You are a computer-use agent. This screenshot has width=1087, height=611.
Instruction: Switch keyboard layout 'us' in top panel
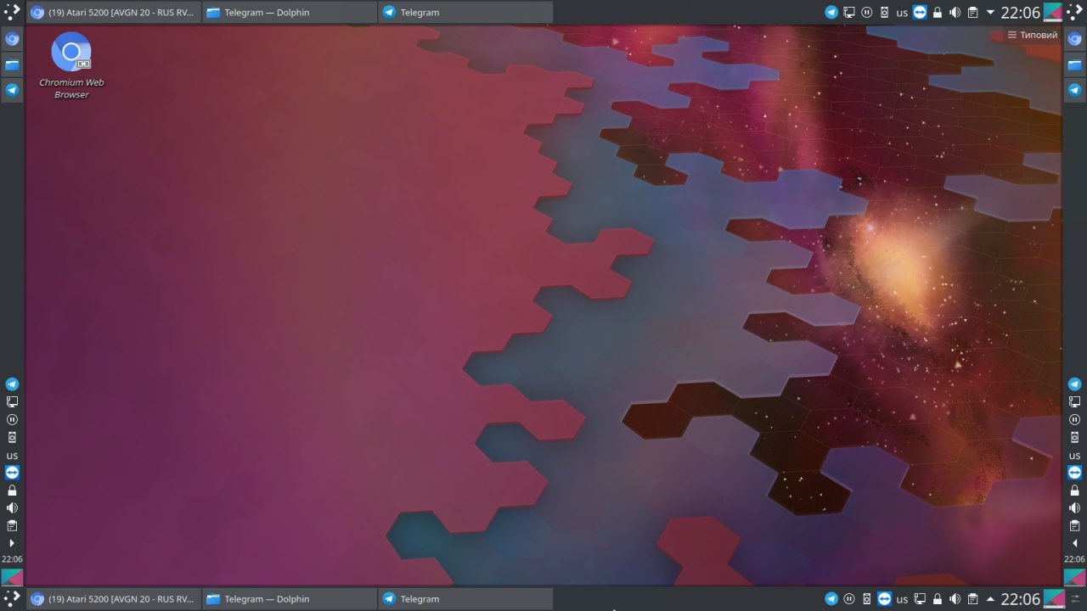(x=902, y=13)
